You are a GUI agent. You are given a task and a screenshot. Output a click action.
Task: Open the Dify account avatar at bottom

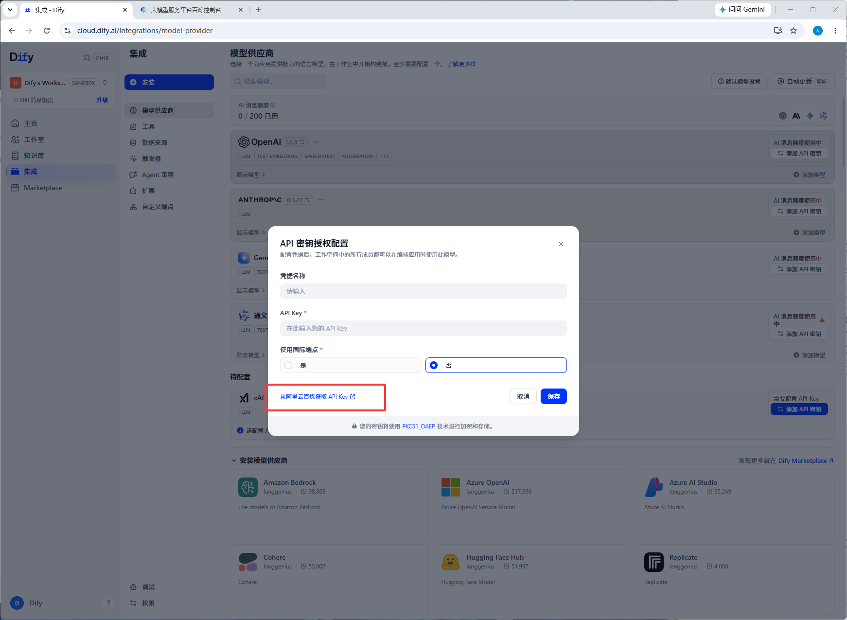point(17,603)
